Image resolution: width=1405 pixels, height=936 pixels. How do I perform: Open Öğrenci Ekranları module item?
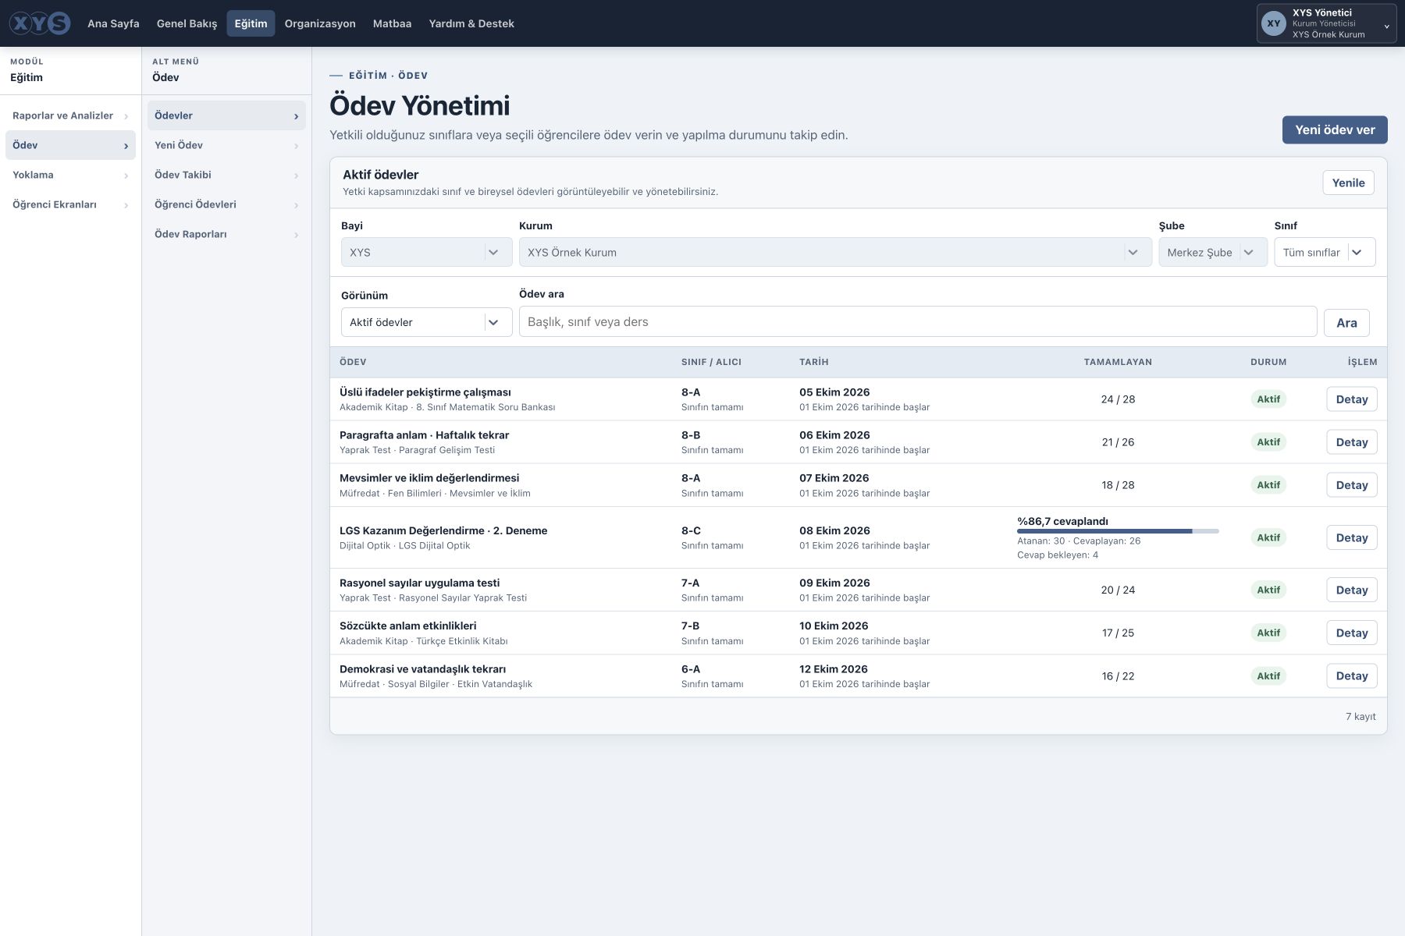70,204
